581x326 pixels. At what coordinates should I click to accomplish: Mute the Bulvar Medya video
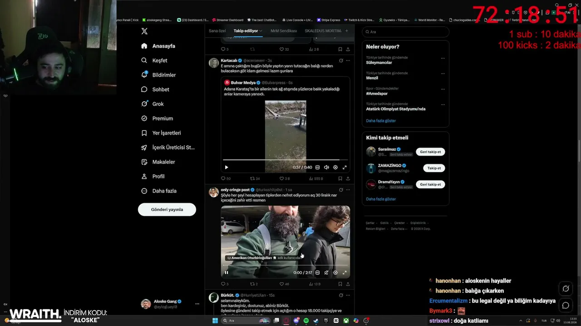click(326, 168)
